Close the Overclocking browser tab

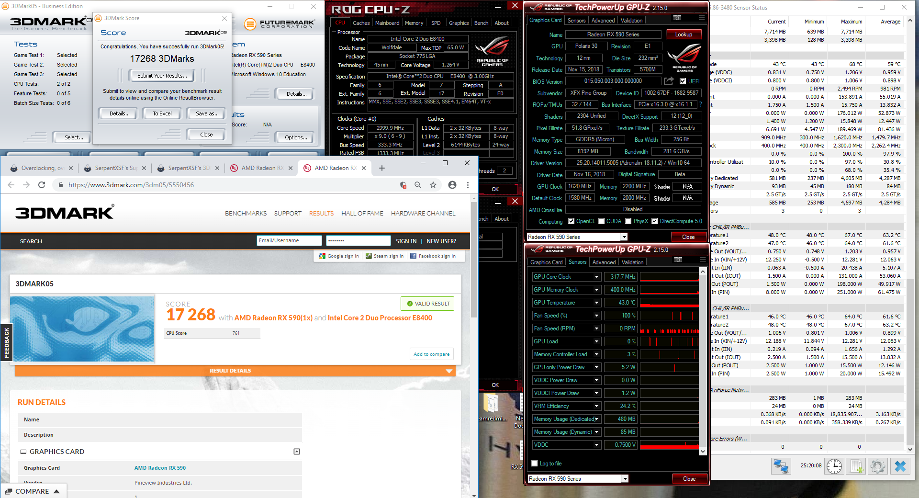click(x=71, y=168)
